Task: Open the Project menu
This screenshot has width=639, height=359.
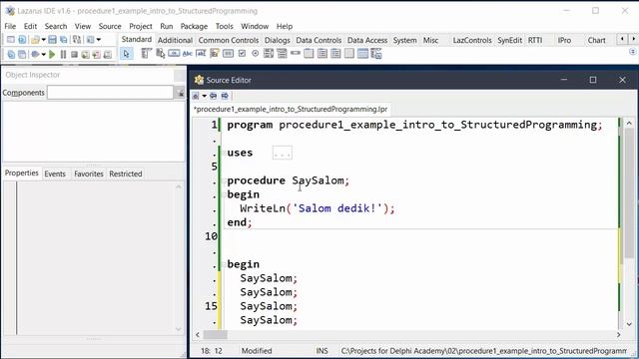Action: [141, 26]
